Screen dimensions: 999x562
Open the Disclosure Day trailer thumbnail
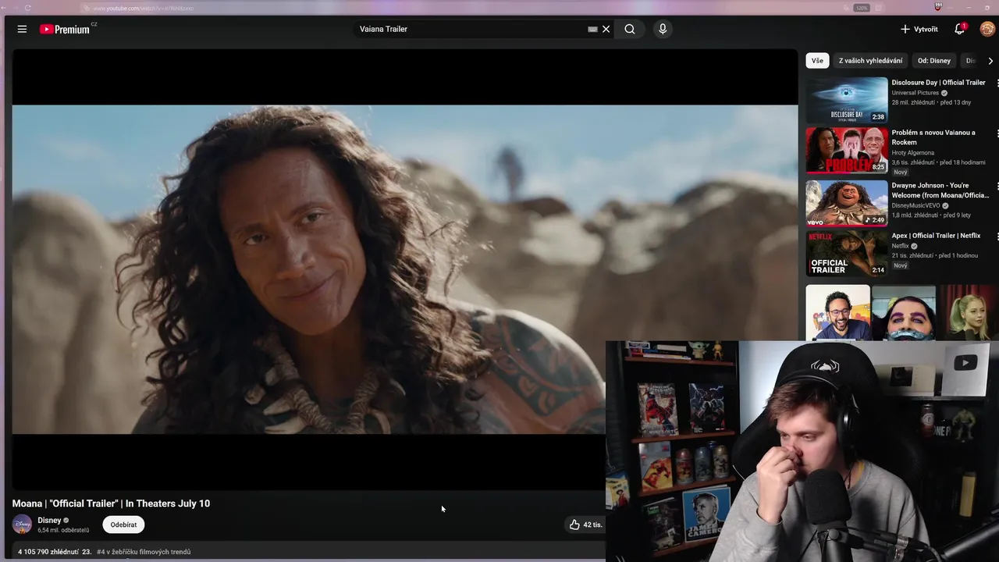coord(847,100)
